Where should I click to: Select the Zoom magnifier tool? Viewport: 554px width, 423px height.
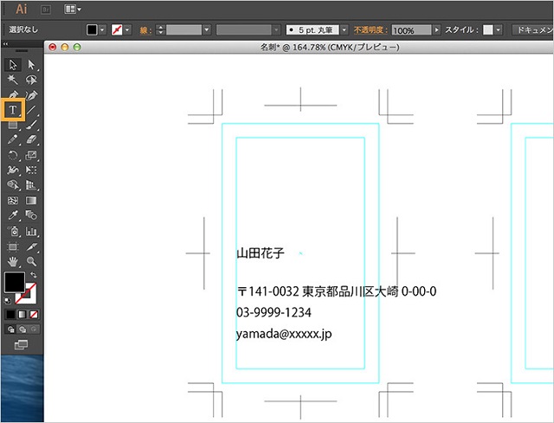(32, 260)
